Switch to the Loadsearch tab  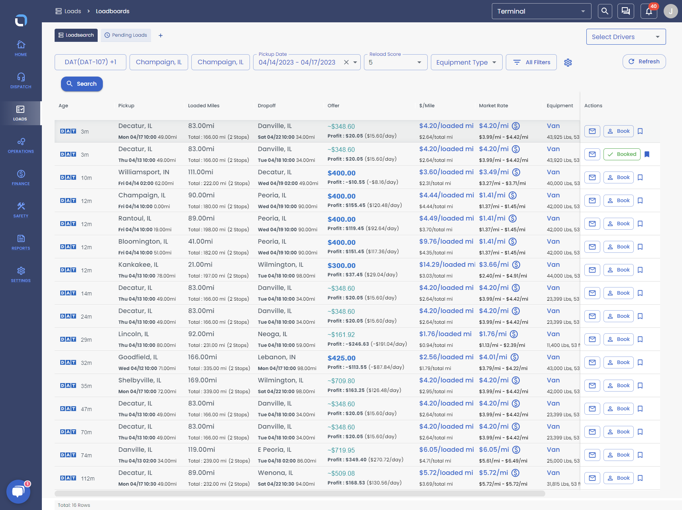point(76,35)
